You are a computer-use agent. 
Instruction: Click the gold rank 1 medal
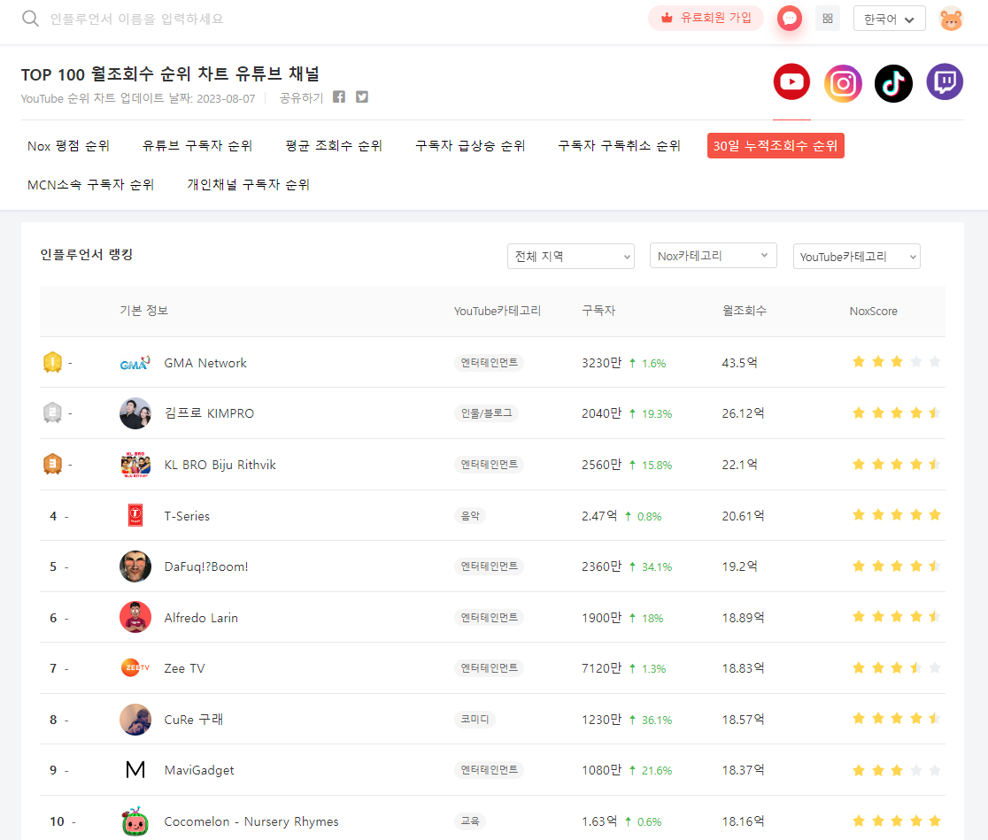(52, 362)
